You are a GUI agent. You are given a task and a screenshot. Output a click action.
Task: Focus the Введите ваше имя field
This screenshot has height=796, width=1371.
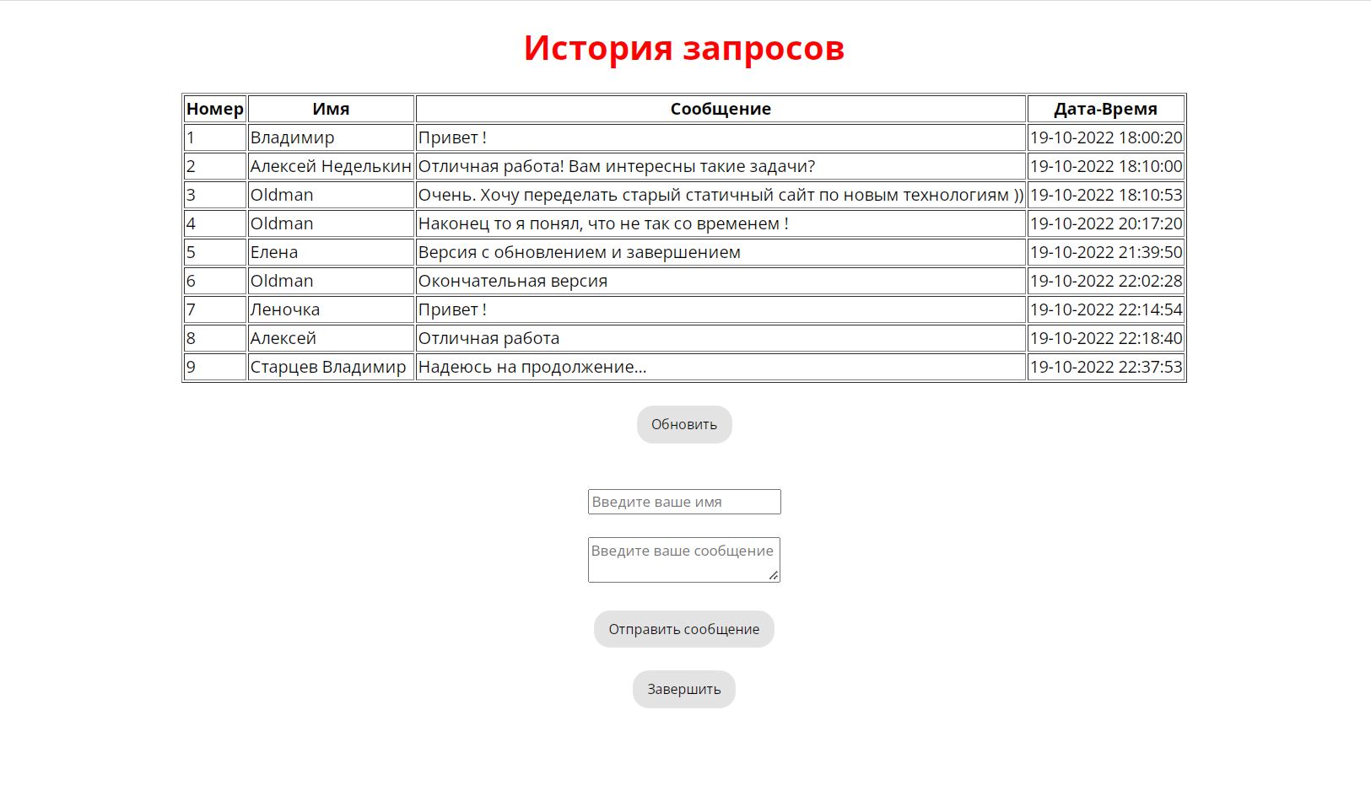pyautogui.click(x=683, y=502)
